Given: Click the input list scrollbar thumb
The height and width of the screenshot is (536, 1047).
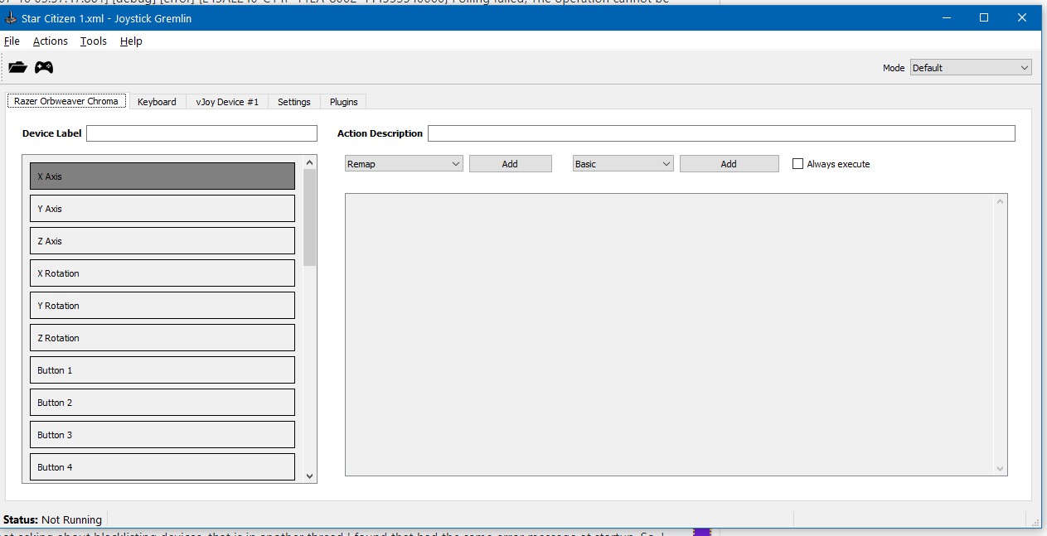Looking at the screenshot, I should 310,217.
